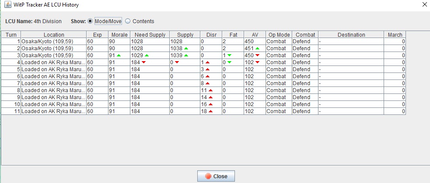Click red arrow in turn 11 Disr cell
The height and width of the screenshot is (183, 430).
click(x=210, y=111)
